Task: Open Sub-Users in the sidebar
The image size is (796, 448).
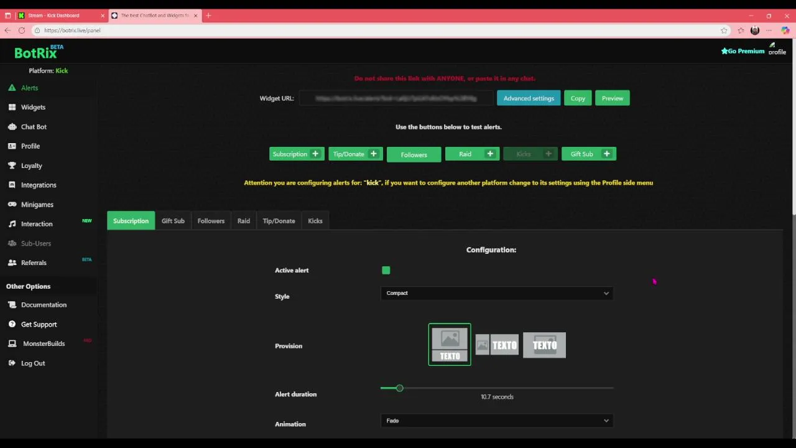Action: coord(36,244)
